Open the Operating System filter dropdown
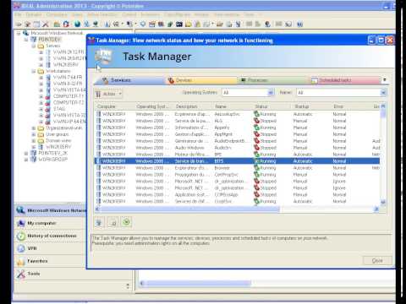Viewport: 406px width, 304px height. [271, 93]
